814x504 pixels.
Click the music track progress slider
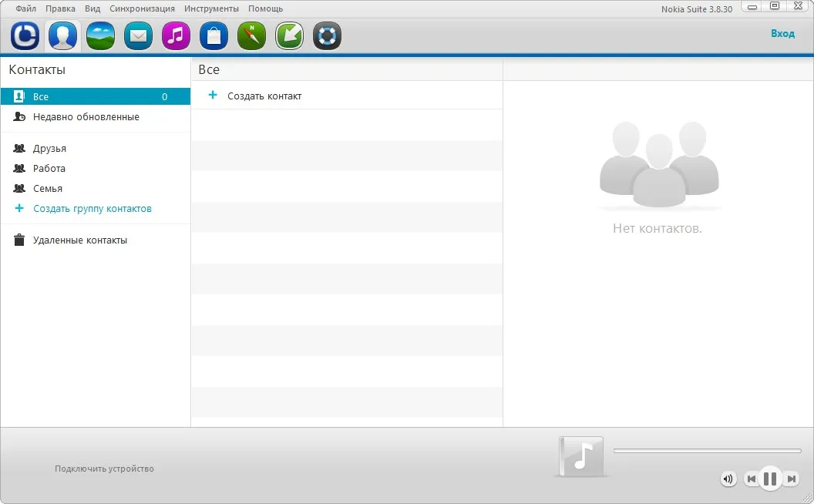tap(707, 451)
